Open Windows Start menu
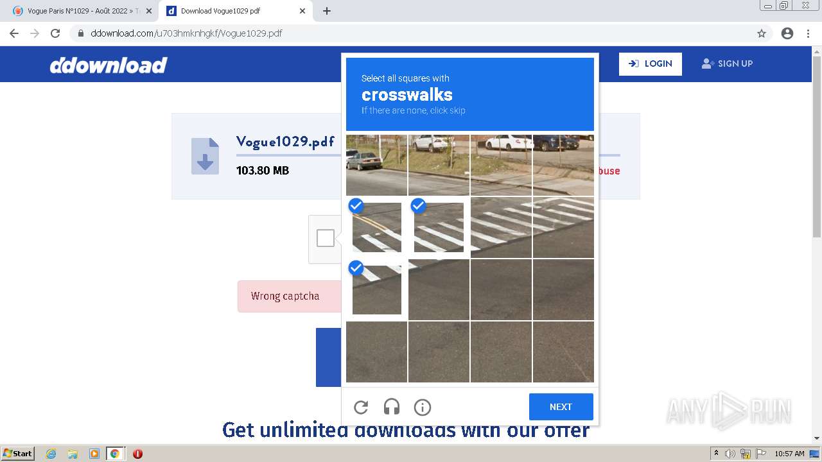 18,454
